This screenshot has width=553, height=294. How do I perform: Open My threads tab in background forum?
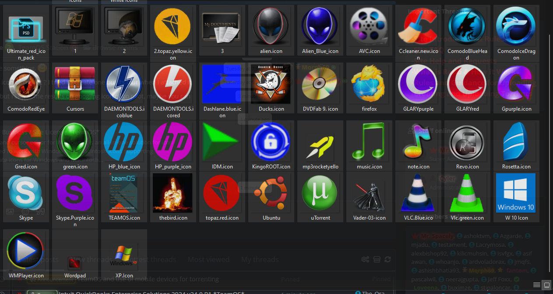260,259
